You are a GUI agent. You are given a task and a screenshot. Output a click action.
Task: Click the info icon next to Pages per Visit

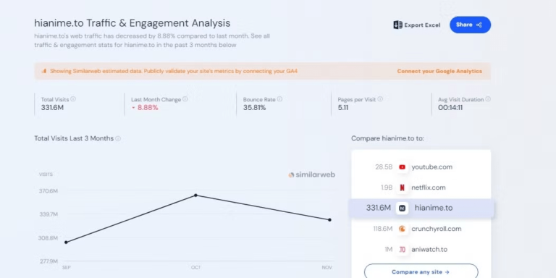coord(380,99)
